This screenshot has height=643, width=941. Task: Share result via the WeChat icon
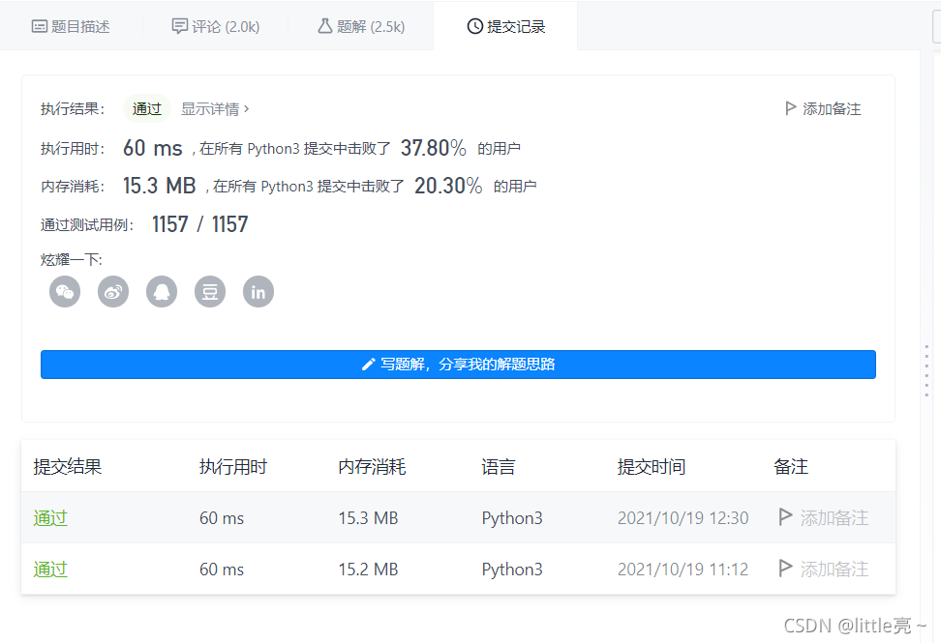coord(64,291)
